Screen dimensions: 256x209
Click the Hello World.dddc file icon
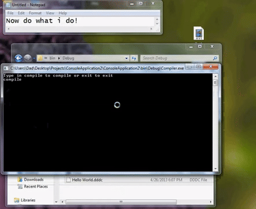pyautogui.click(x=68, y=180)
